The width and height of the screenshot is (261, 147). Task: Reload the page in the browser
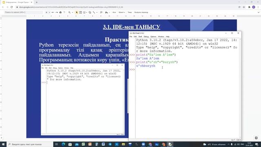(x=12, y=7)
